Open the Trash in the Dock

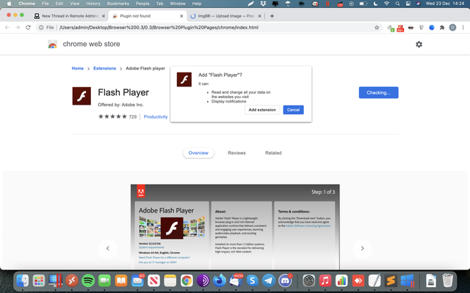click(x=447, y=281)
